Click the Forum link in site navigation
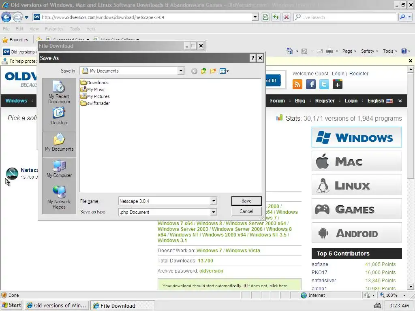This screenshot has height=311, width=415. pos(277,101)
